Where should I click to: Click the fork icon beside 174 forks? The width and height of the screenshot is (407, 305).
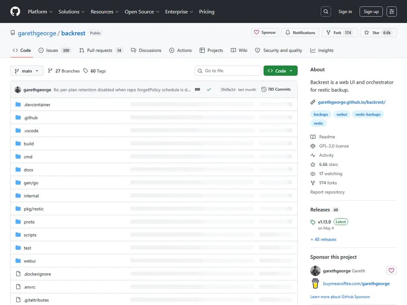(x=313, y=183)
